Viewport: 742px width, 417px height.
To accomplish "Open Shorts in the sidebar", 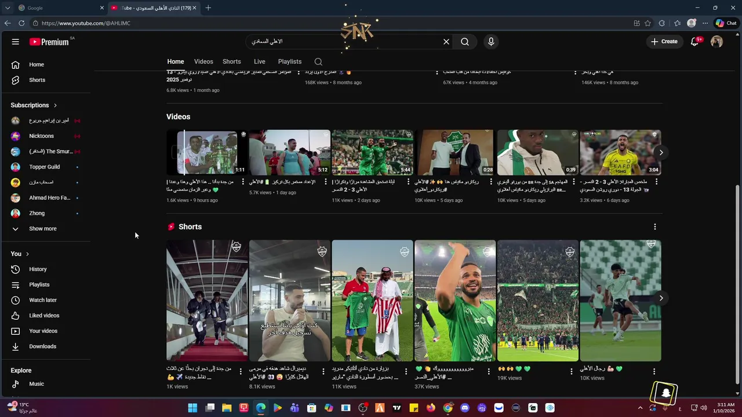I will (x=37, y=80).
